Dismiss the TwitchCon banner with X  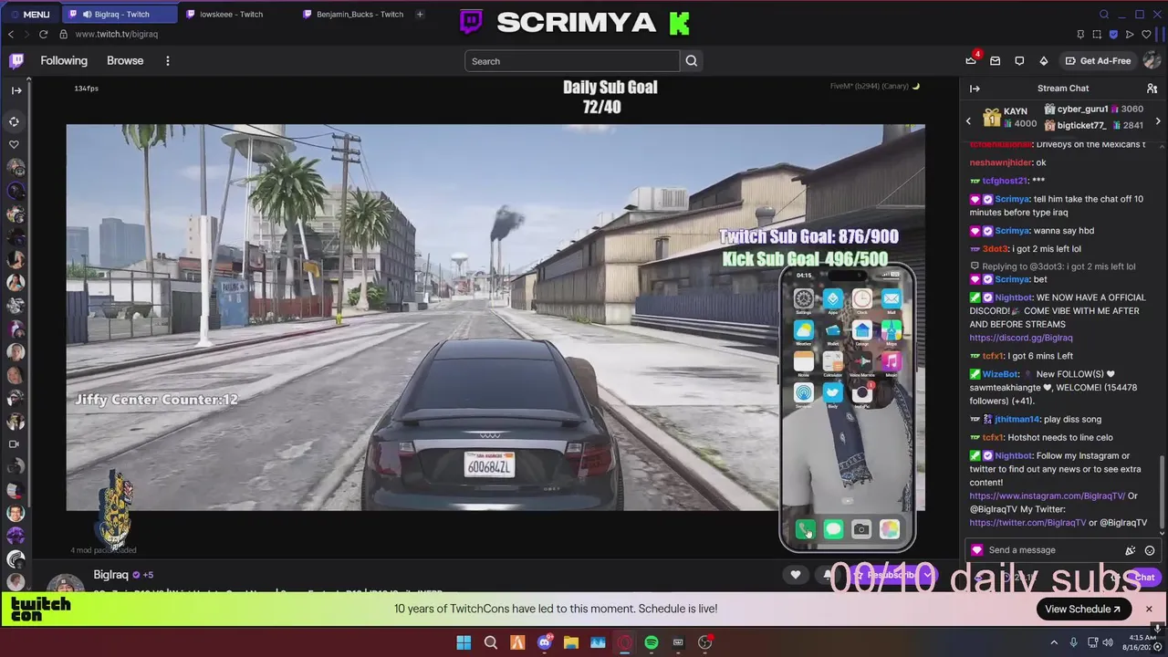pos(1149,609)
